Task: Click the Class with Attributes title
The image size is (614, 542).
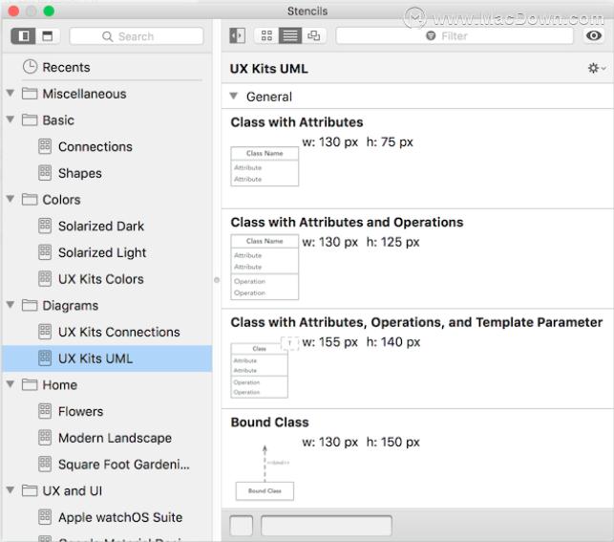Action: click(297, 122)
